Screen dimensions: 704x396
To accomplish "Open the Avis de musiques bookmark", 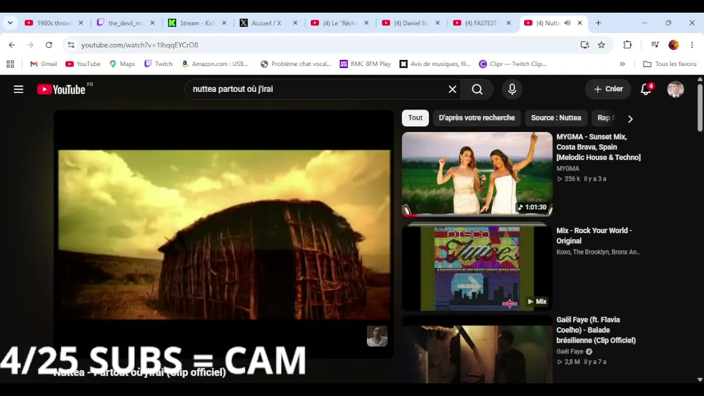I will pyautogui.click(x=435, y=64).
